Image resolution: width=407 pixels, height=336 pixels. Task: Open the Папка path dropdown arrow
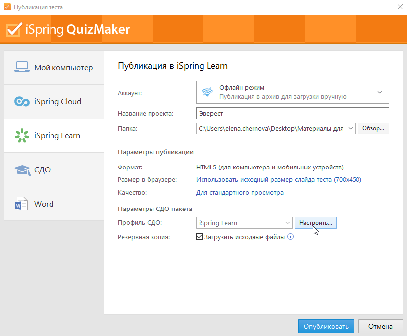coord(350,128)
